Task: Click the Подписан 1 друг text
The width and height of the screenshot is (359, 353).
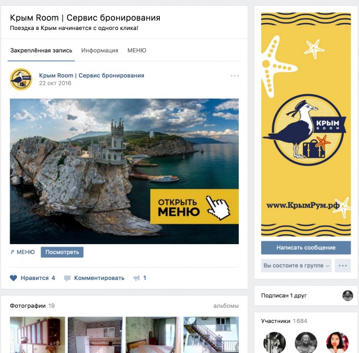Action: point(284,295)
